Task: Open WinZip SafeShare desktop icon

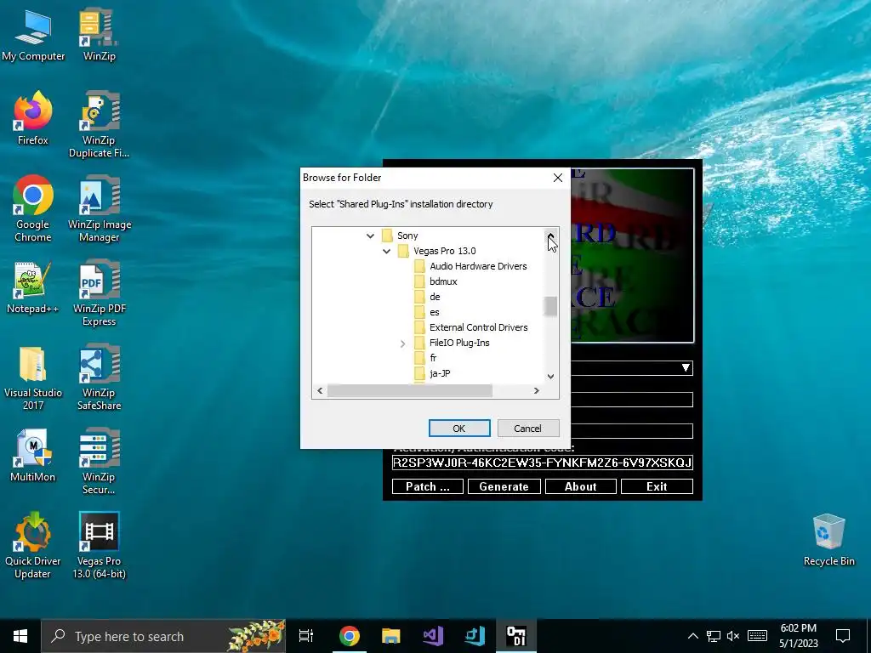Action: [99, 378]
